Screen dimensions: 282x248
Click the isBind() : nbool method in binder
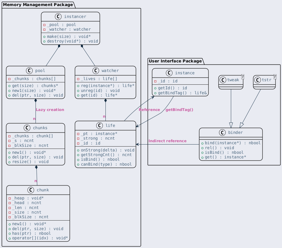coord(224,152)
